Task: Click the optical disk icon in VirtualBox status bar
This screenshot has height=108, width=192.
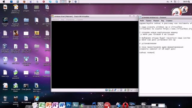Action: [x=109, y=90]
